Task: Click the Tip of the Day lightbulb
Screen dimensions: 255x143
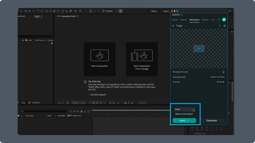Action: click(x=85, y=82)
